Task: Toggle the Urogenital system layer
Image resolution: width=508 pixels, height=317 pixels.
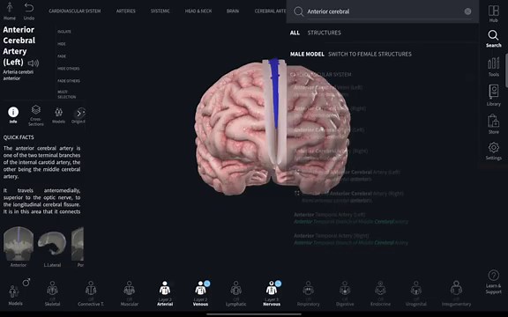Action: coord(416,293)
